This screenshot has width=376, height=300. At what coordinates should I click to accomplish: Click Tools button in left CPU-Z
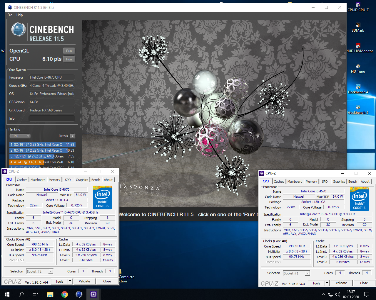pyautogui.click(x=59, y=281)
